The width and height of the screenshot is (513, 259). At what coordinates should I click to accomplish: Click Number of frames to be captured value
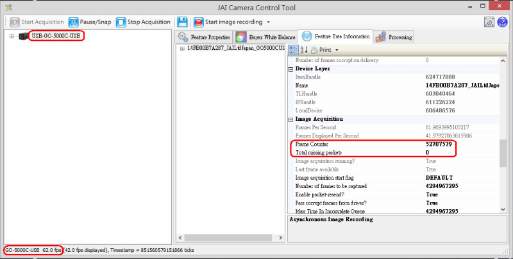(442, 186)
